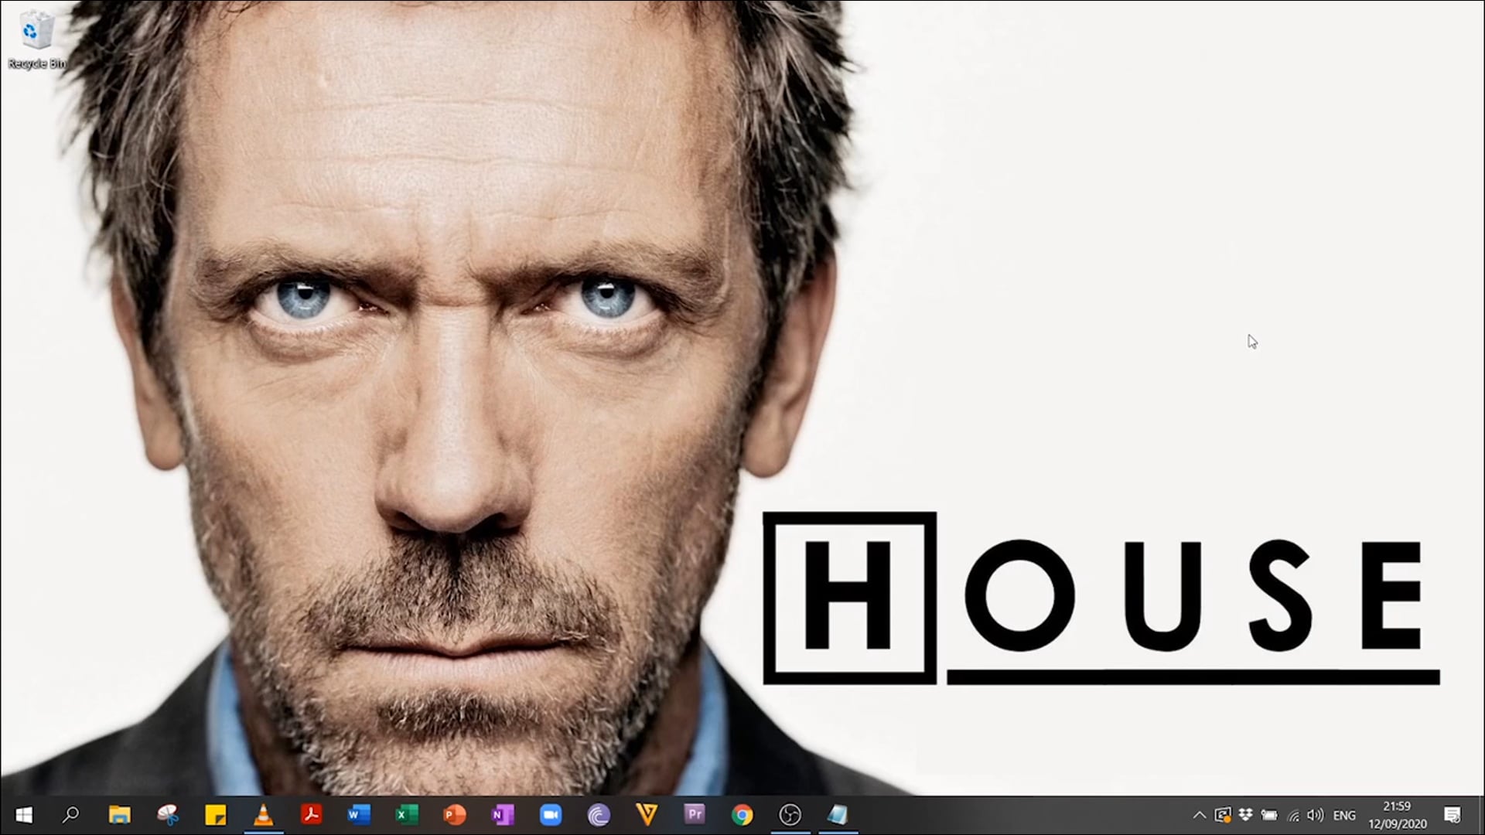Launch Snipping Tool from taskbar

tap(168, 815)
